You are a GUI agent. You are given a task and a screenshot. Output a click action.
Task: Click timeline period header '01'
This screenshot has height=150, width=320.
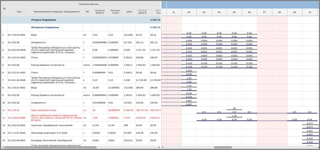[174, 12]
